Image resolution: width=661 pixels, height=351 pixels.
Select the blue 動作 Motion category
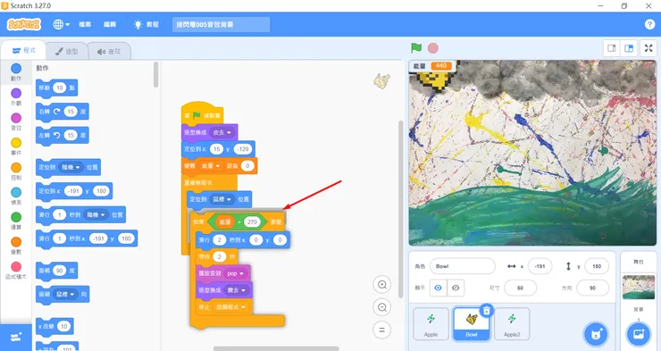point(16,72)
